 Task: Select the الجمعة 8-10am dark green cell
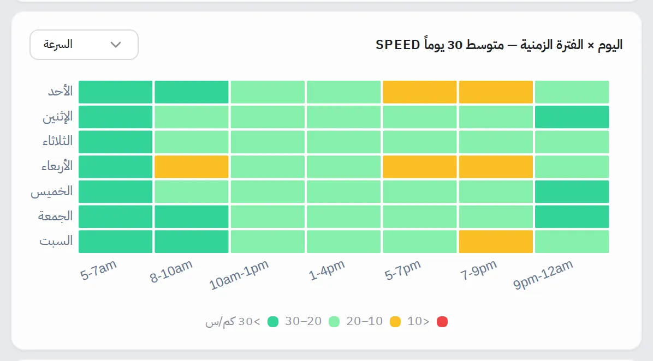[x=192, y=216]
